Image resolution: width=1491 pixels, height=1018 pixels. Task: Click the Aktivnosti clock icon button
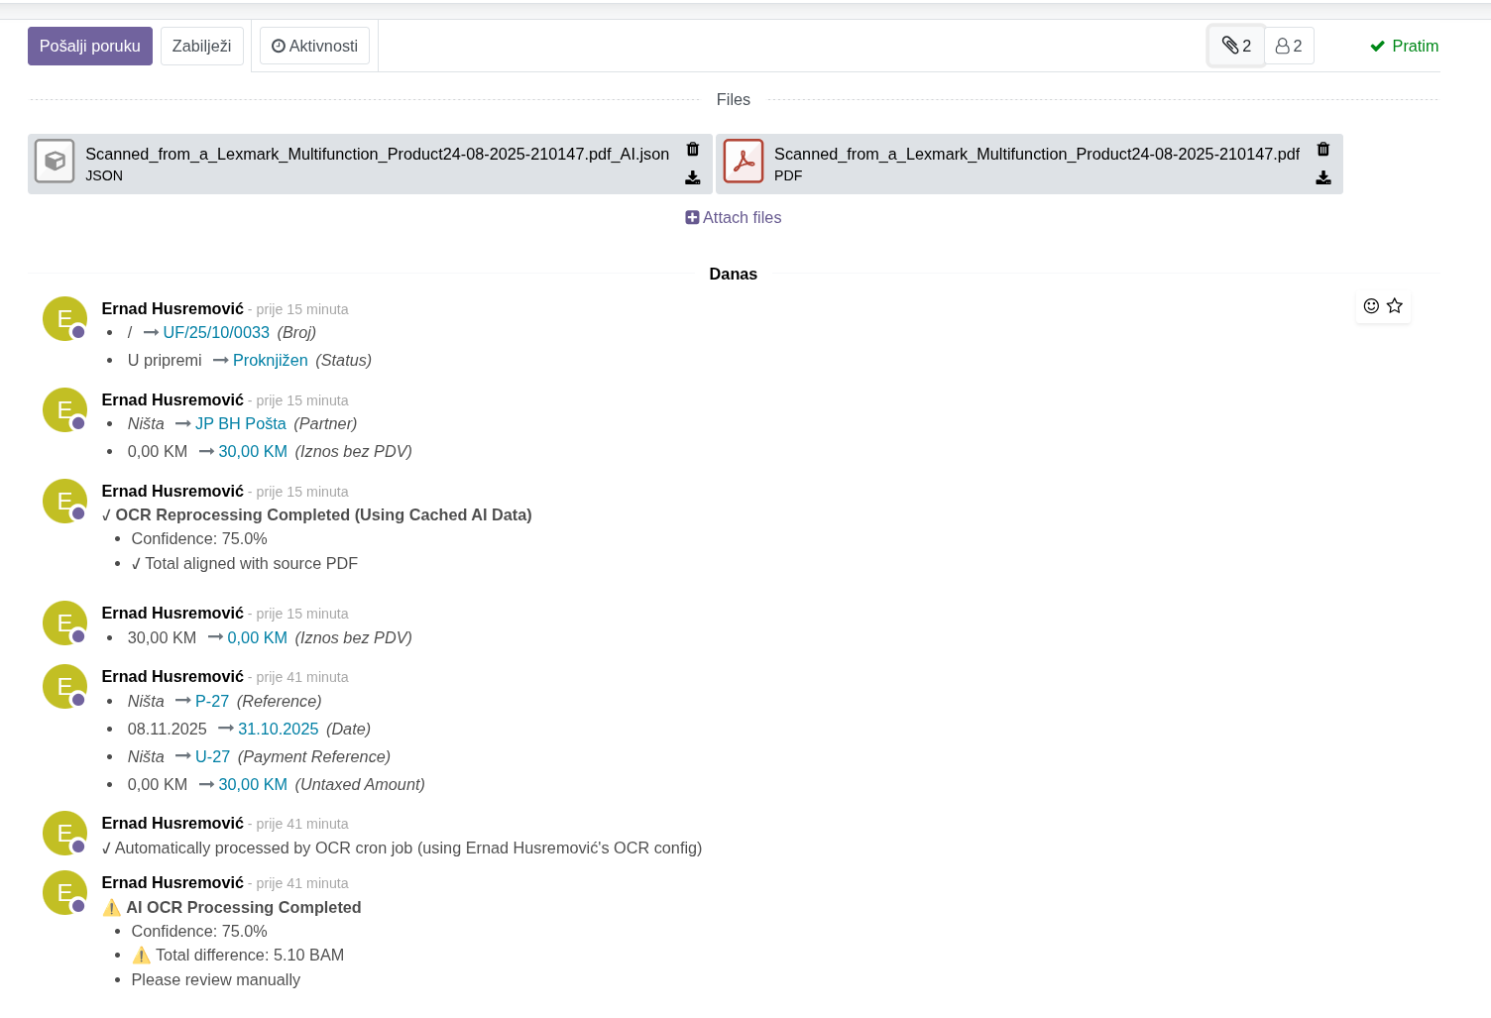pyautogui.click(x=314, y=45)
